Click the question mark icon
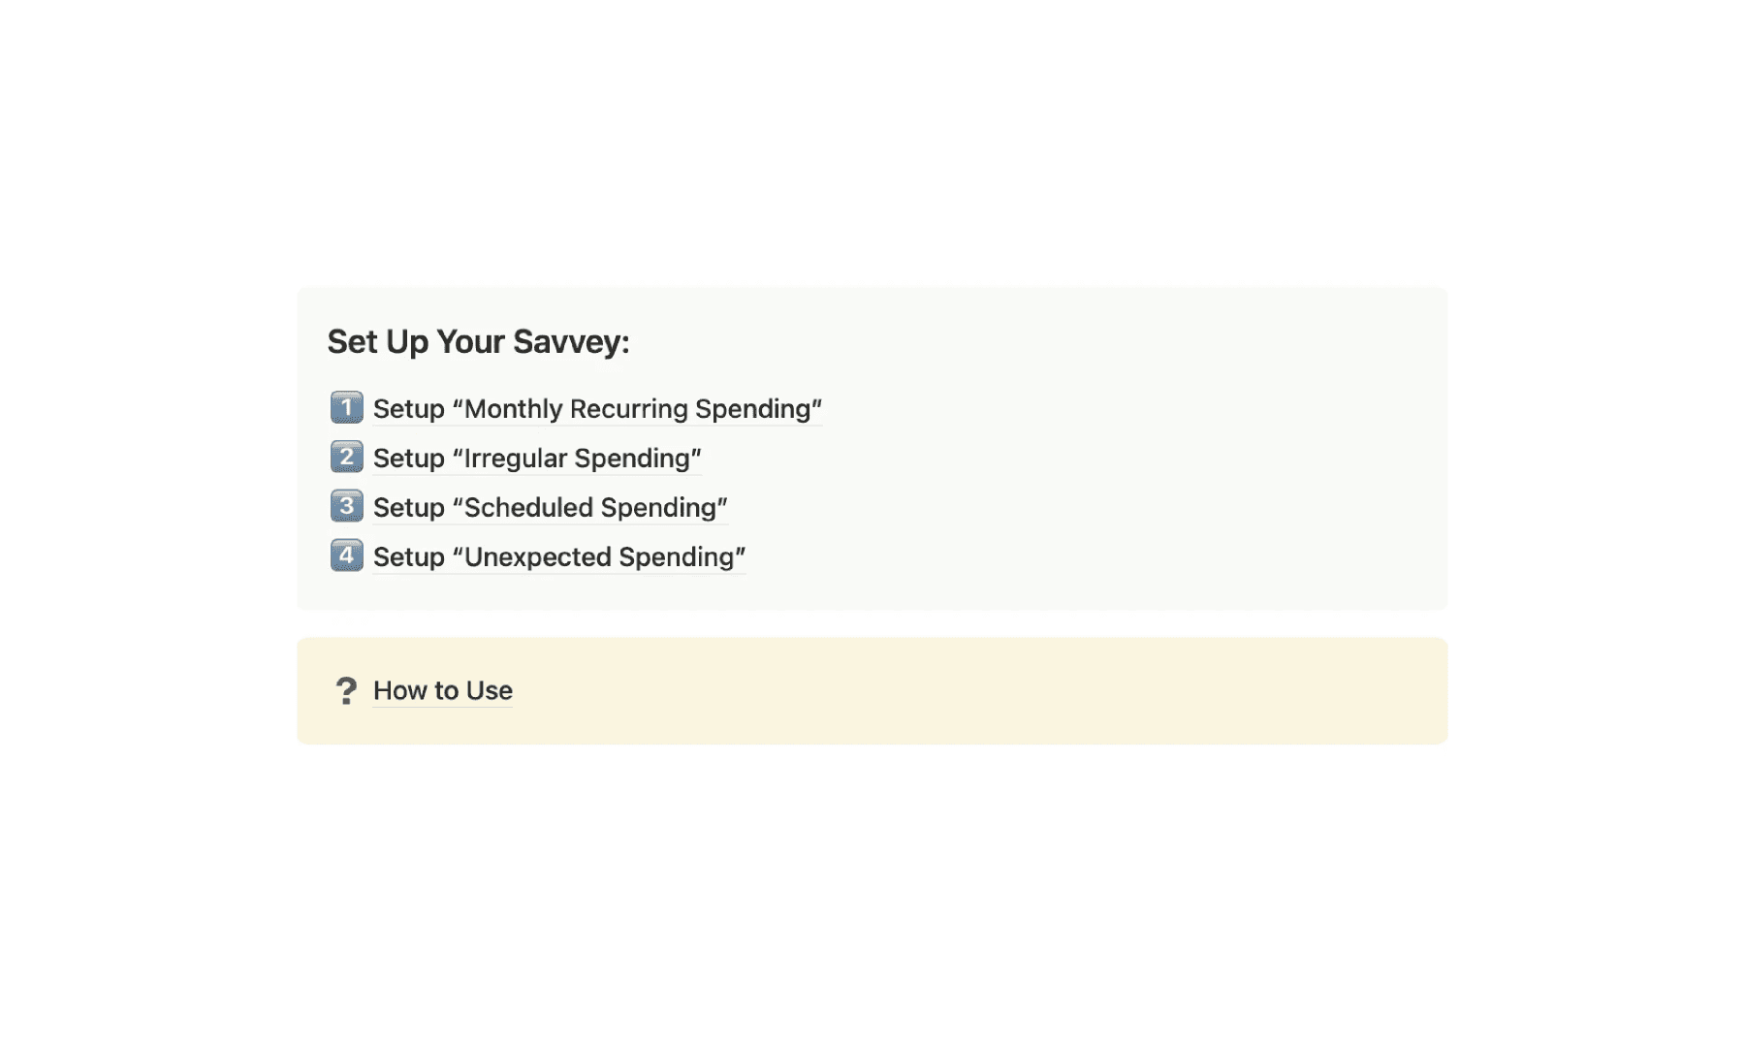 (346, 690)
